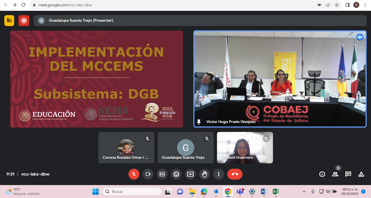The image size is (371, 198).
Task: Open the meeting details info icon
Action: 322,174
